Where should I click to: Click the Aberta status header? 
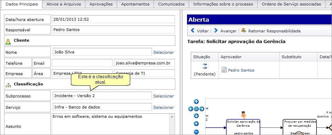259,20
